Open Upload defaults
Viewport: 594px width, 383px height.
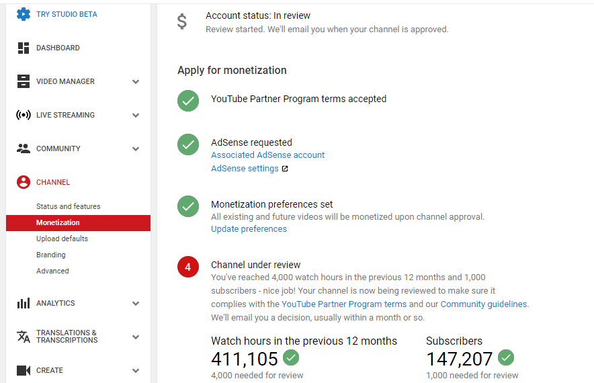coord(62,239)
